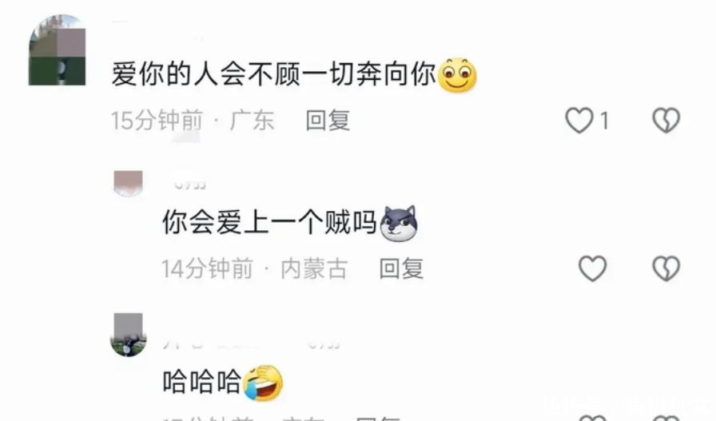
Task: Like the 你会爱上一个贼吗 comment
Action: pyautogui.click(x=592, y=268)
